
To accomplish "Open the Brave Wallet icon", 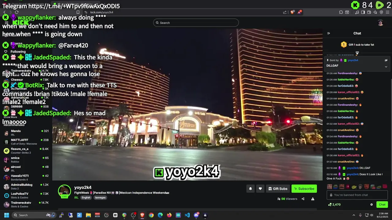I will point(369,12).
